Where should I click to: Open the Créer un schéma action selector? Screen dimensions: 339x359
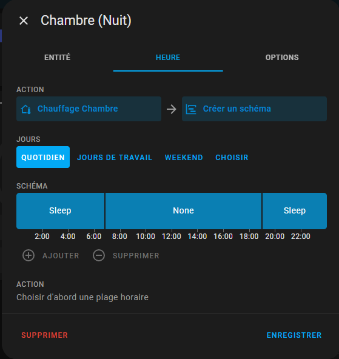[x=254, y=109]
